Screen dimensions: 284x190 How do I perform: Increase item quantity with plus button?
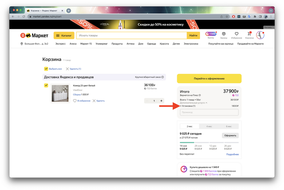click(x=161, y=101)
